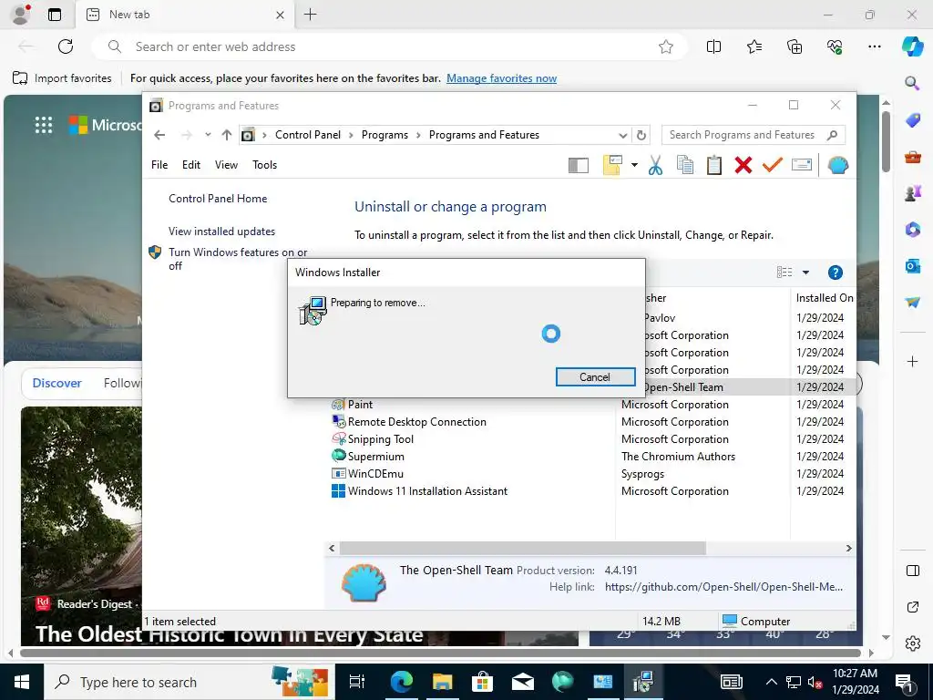Click the blue help question mark icon
Viewport: 933px width, 700px height.
click(x=836, y=273)
